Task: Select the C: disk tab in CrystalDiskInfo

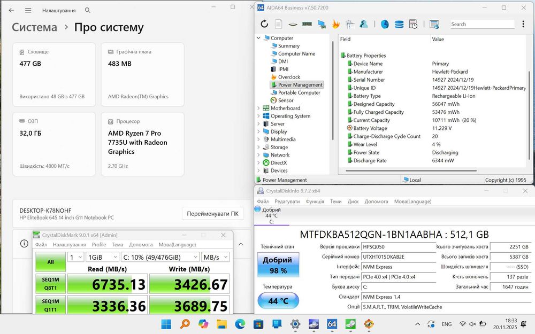Action: click(x=271, y=216)
